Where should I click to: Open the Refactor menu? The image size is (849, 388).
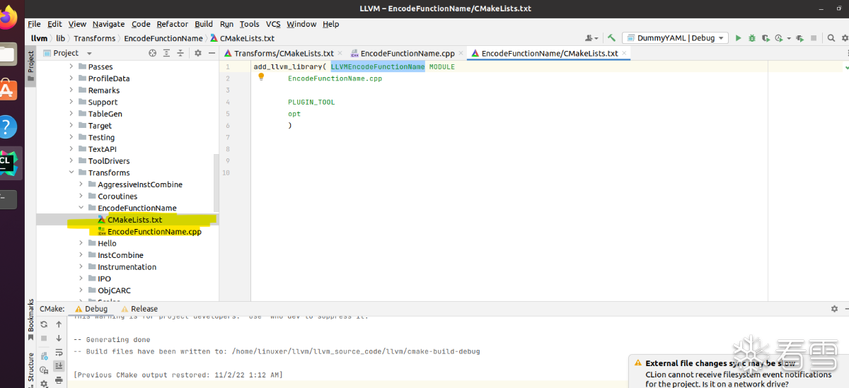(x=173, y=24)
